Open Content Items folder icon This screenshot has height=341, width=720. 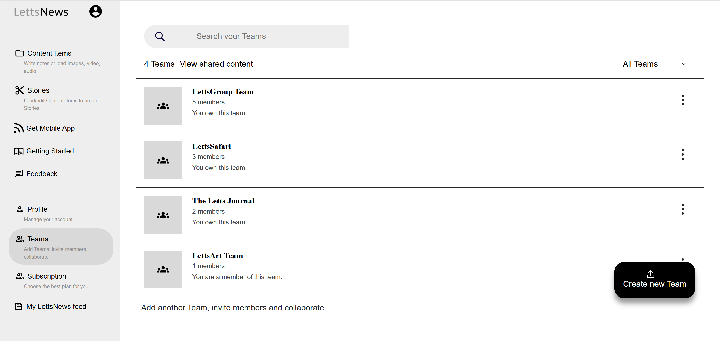click(x=19, y=53)
